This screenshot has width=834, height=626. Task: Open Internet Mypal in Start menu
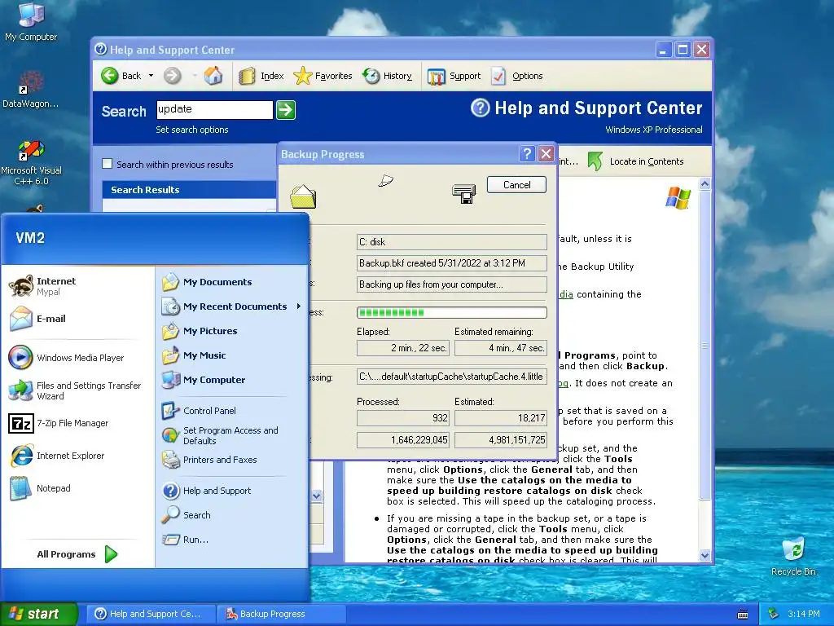click(77, 286)
